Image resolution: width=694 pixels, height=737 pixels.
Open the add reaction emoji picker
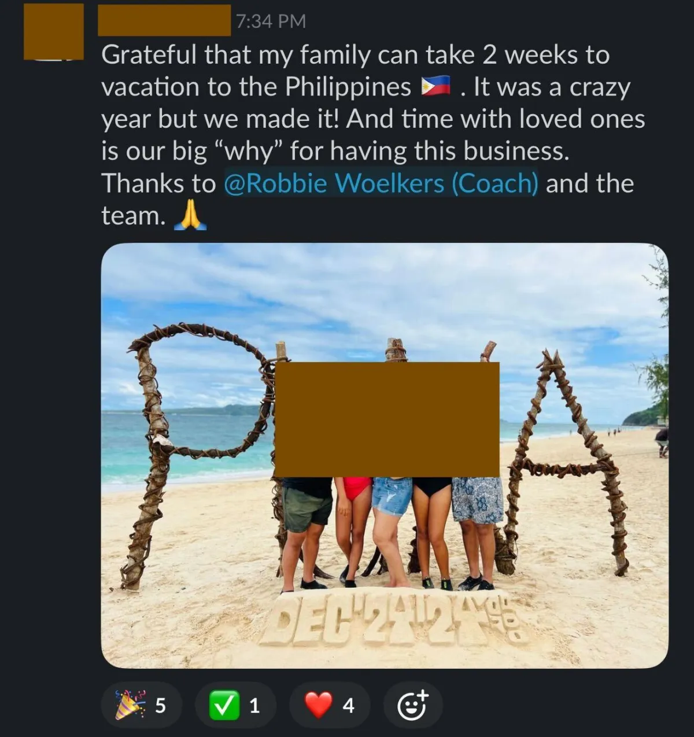[x=413, y=705]
